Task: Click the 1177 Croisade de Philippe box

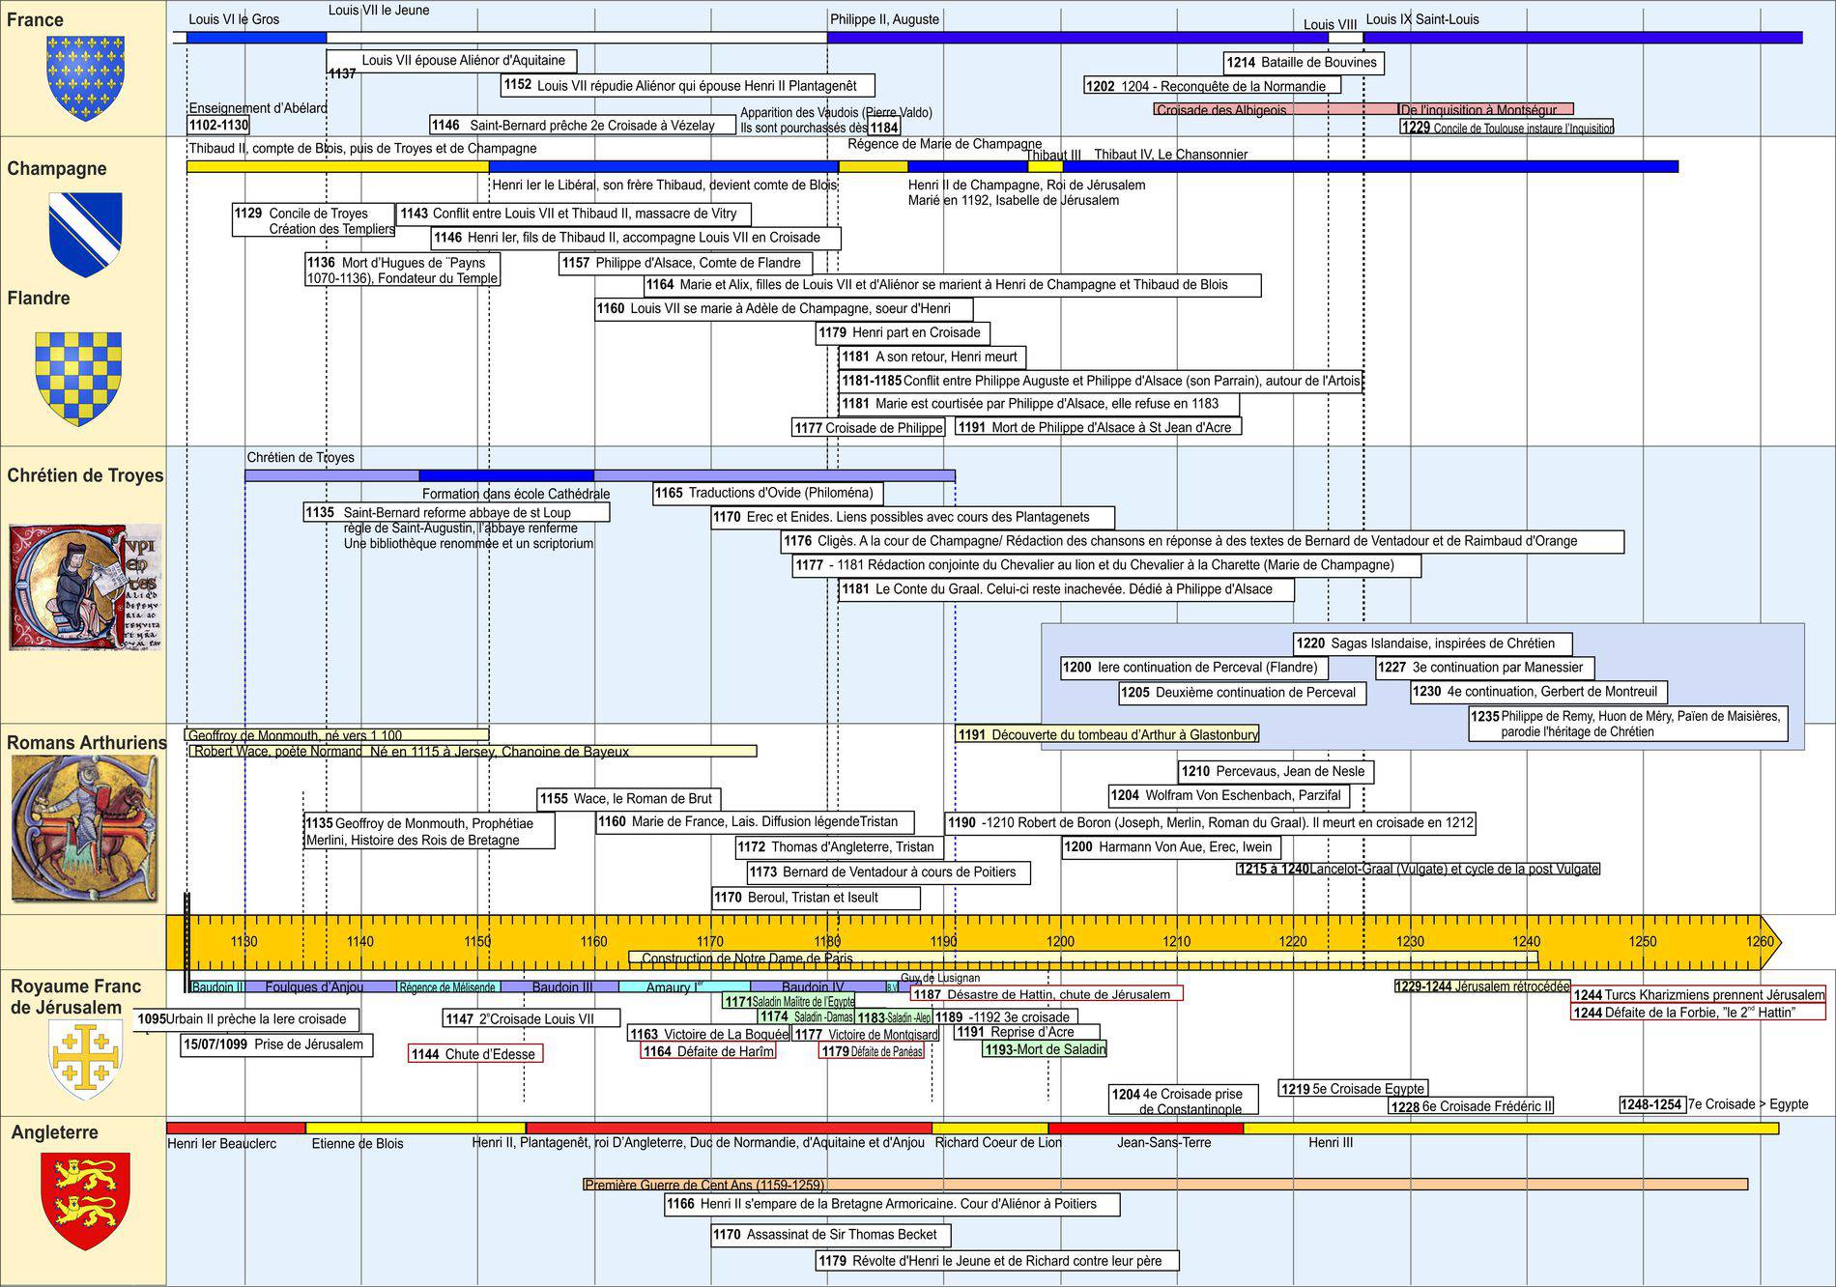Action: tap(869, 428)
